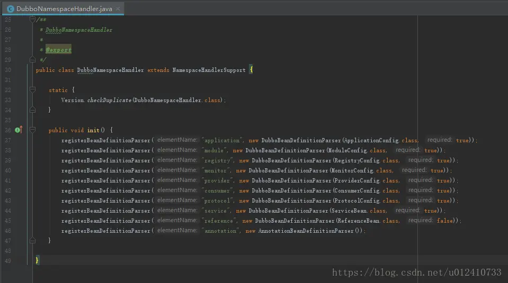Click the "reference" string literal
The height and width of the screenshot is (283, 508).
point(219,221)
